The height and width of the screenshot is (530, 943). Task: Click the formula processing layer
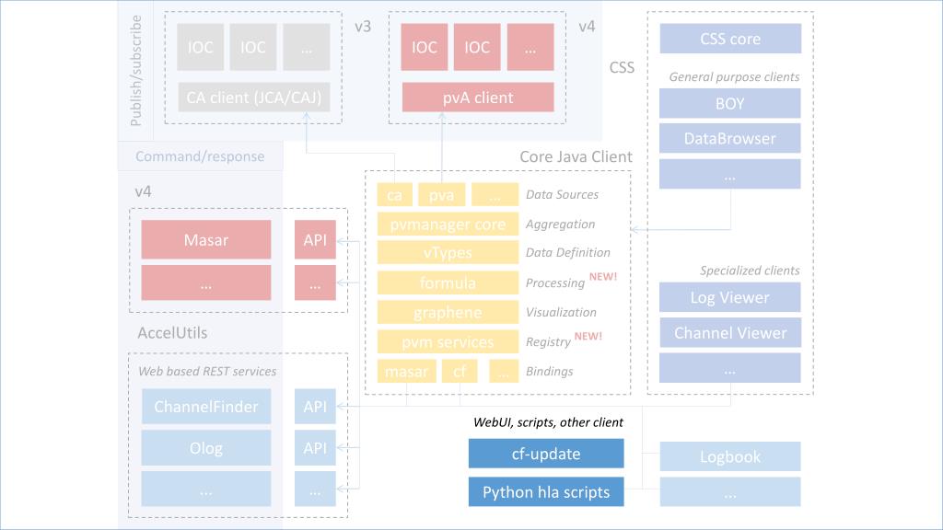[448, 282]
